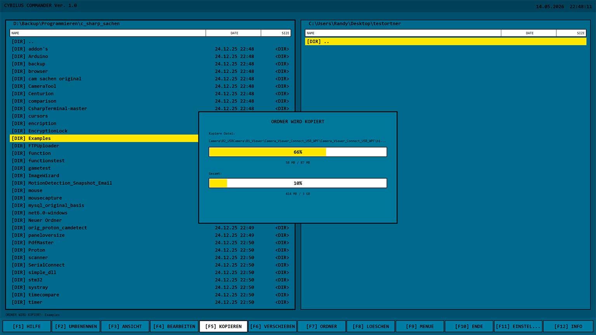Select the ImageWizard directory
The height and width of the screenshot is (335, 596).
click(104, 175)
